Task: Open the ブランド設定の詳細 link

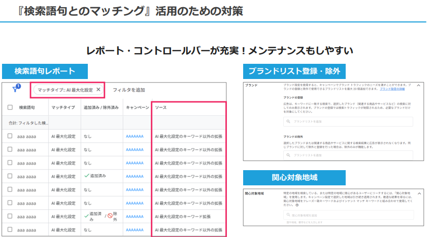Action: click(392, 89)
